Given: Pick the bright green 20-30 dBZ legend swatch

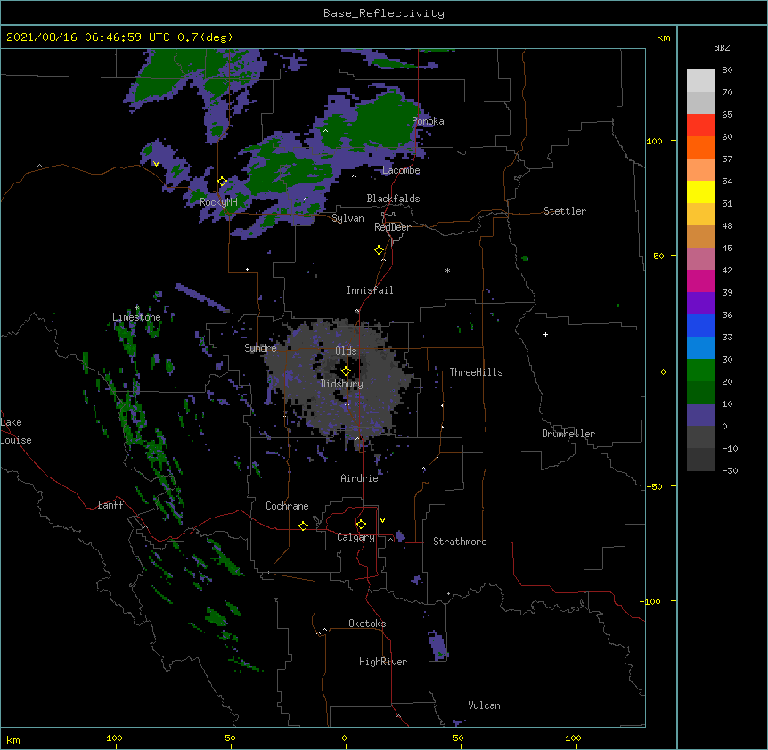Looking at the screenshot, I should (700, 371).
